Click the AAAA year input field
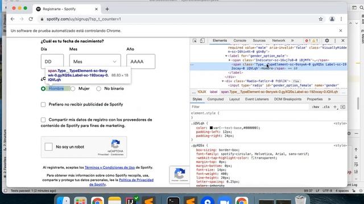The image size is (364, 204). (x=140, y=62)
